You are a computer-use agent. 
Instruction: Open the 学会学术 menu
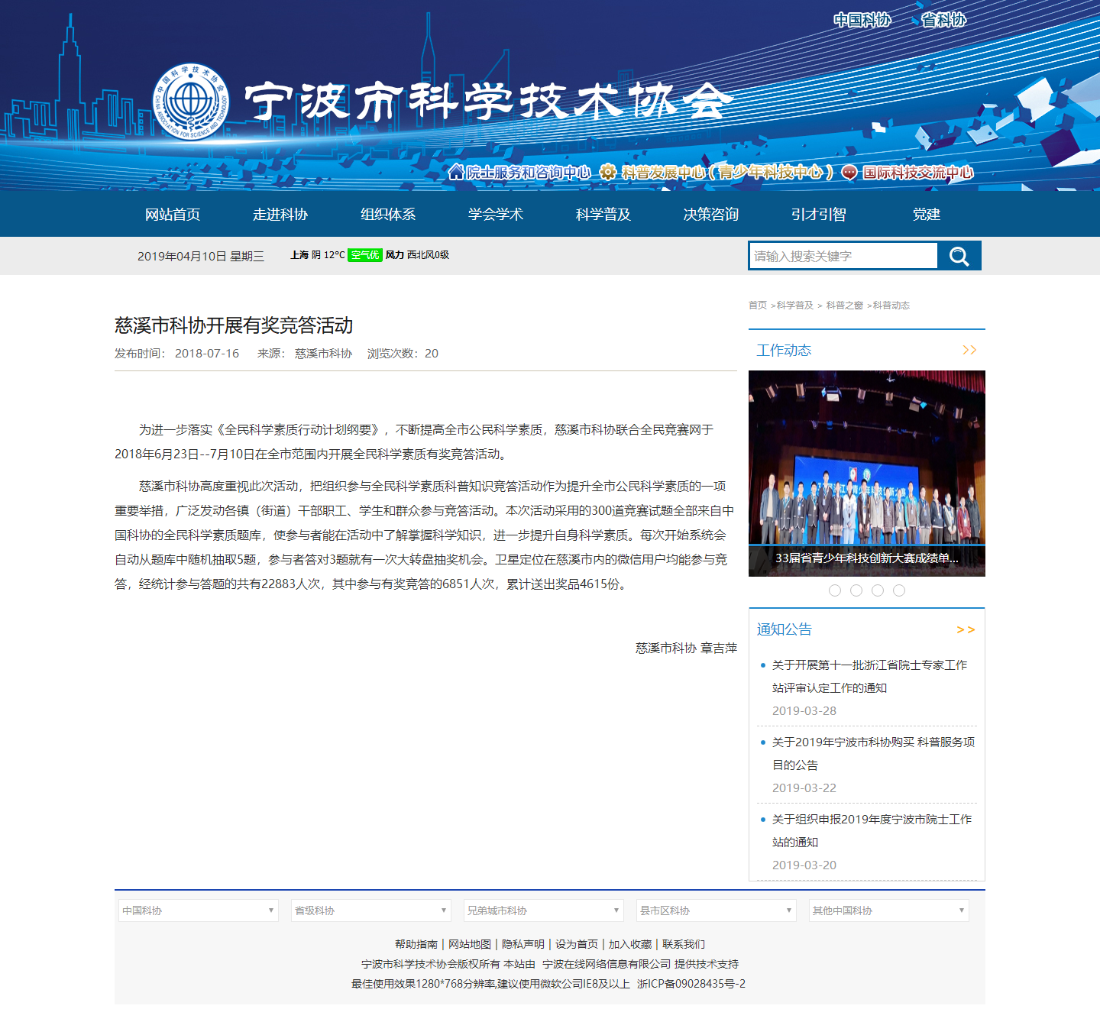point(496,215)
